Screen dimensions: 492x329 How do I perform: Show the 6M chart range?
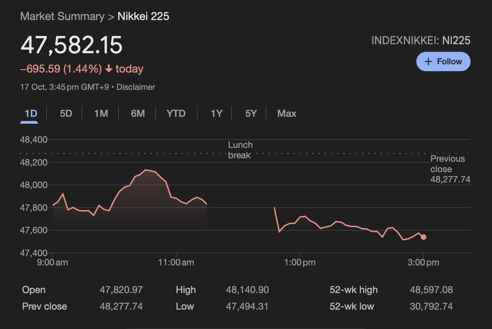[138, 114]
